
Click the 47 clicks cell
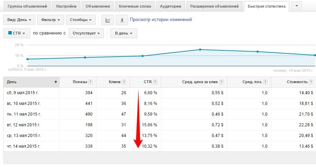[x=124, y=114]
